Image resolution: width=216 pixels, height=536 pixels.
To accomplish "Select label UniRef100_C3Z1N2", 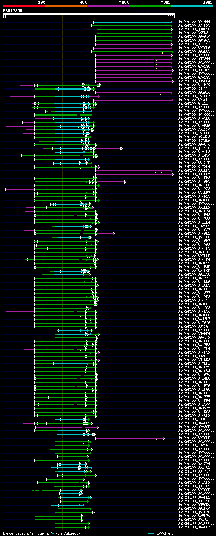I will click(x=194, y=445).
